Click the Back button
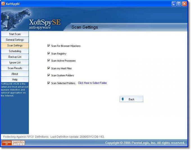 tap(131, 99)
